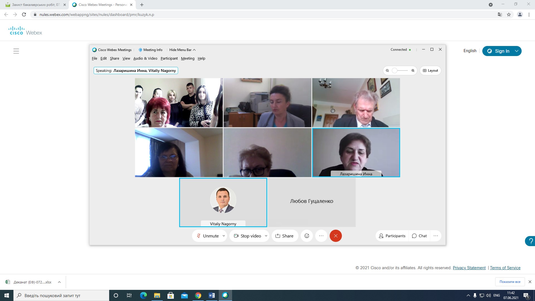Open the View menu

click(126, 58)
